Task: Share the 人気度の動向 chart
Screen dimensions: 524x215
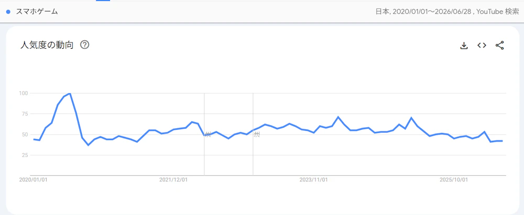Action: [x=499, y=46]
